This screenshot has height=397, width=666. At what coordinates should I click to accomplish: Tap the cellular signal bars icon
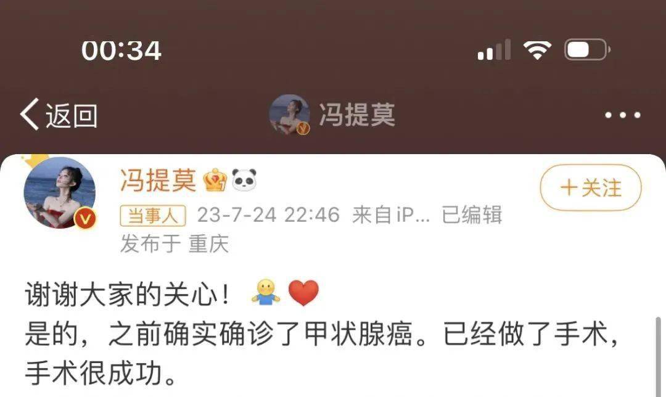494,50
